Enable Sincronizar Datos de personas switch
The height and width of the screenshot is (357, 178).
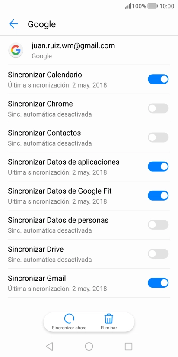click(x=158, y=225)
